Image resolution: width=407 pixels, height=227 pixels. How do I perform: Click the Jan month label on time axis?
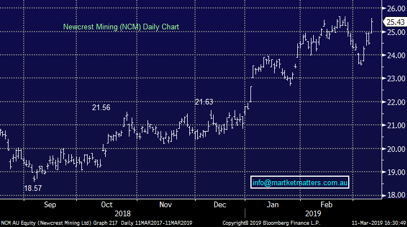click(272, 204)
